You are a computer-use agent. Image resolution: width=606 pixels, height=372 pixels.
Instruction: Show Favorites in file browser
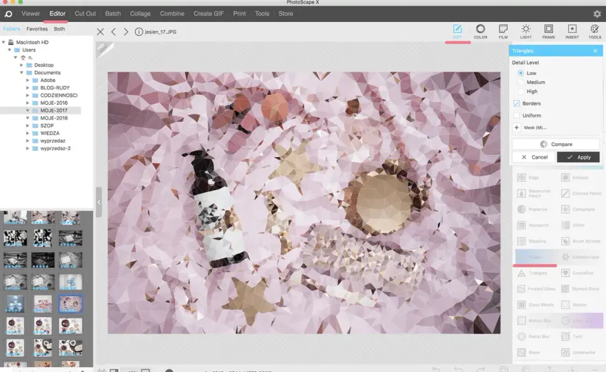36,29
